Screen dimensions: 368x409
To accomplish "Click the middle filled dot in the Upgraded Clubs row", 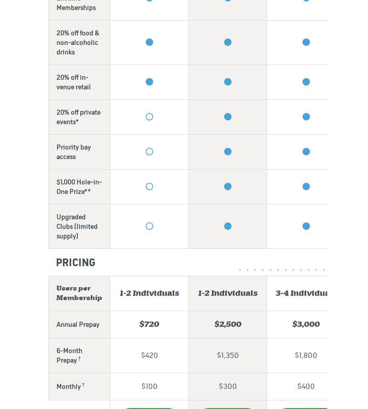I will click(228, 226).
